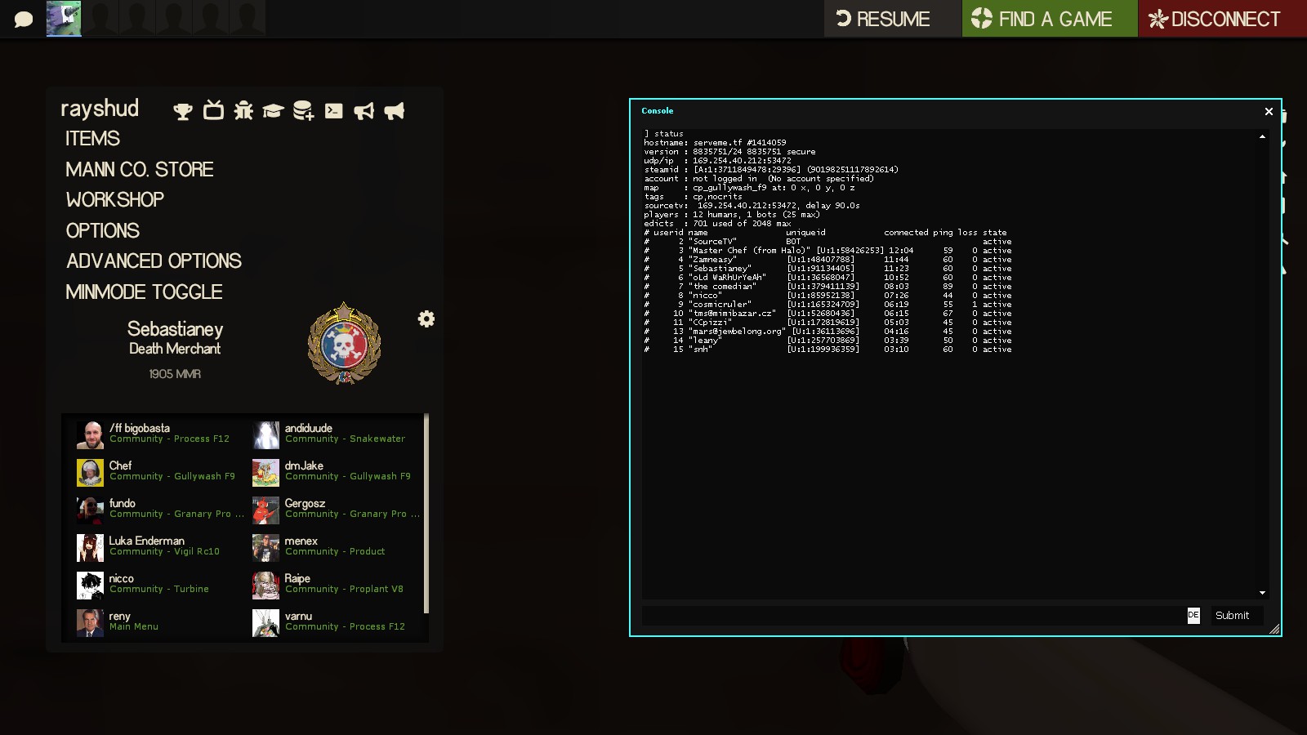Open the trophy achievements icon
This screenshot has width=1307, height=735.
tap(183, 111)
